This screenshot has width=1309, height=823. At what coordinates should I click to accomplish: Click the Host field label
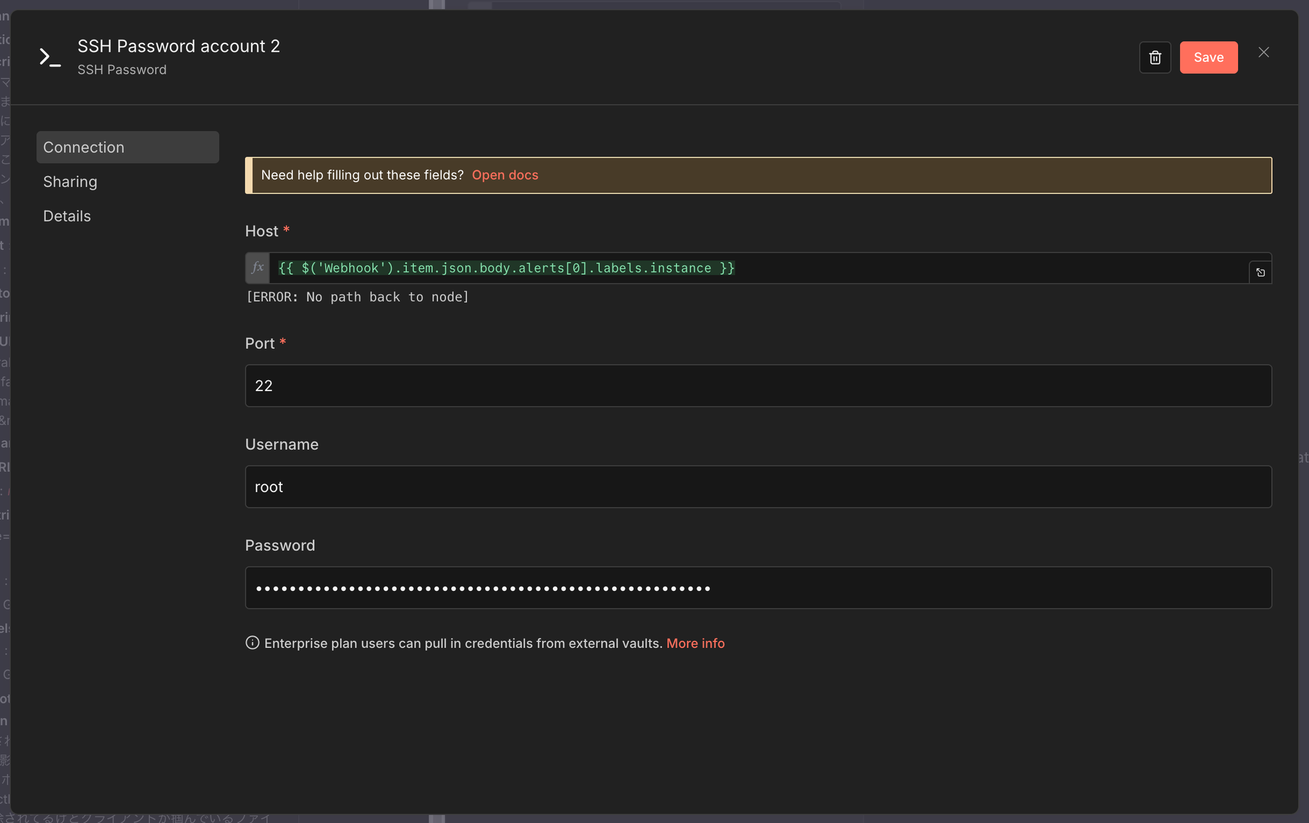261,231
